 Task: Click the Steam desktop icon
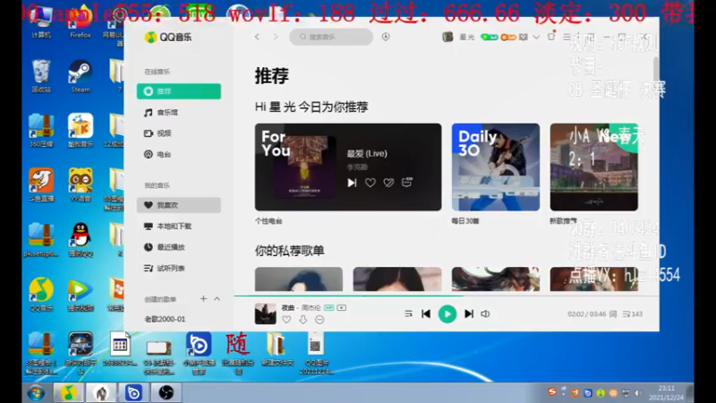pyautogui.click(x=81, y=76)
